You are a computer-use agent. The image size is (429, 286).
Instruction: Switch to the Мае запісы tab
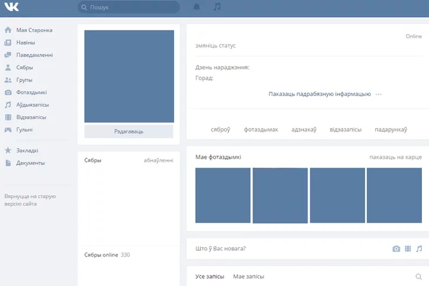point(248,277)
